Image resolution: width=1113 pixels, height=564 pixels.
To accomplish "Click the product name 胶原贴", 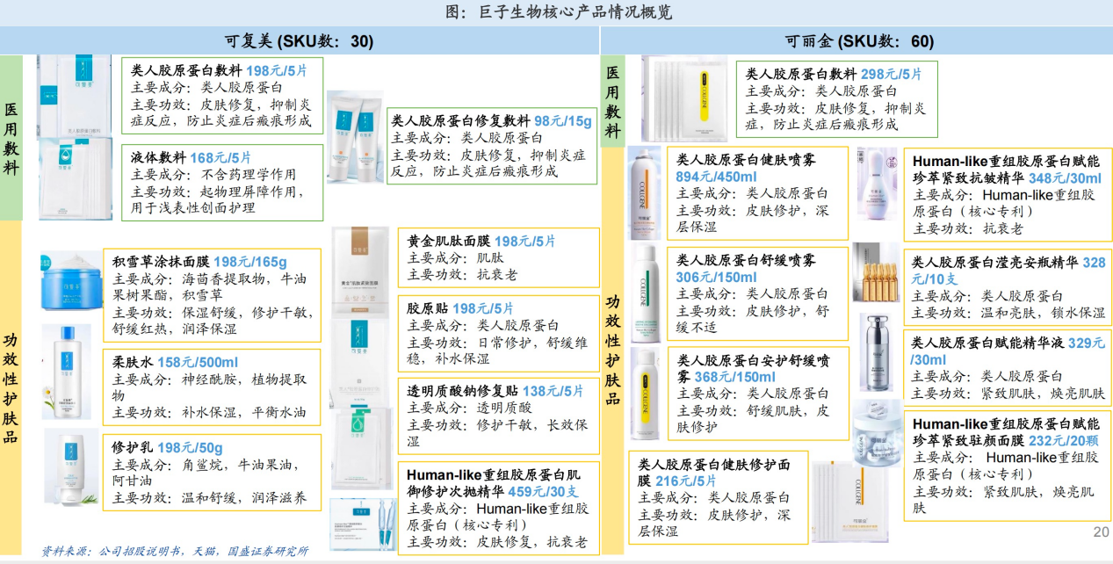I will click(x=428, y=308).
